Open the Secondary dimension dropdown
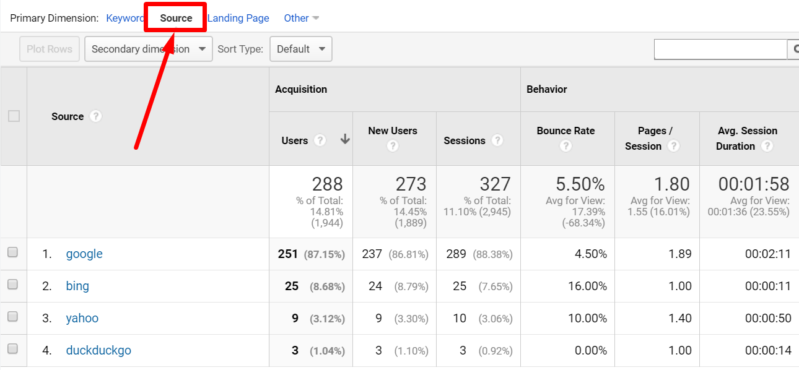The width and height of the screenshot is (799, 370). [148, 49]
